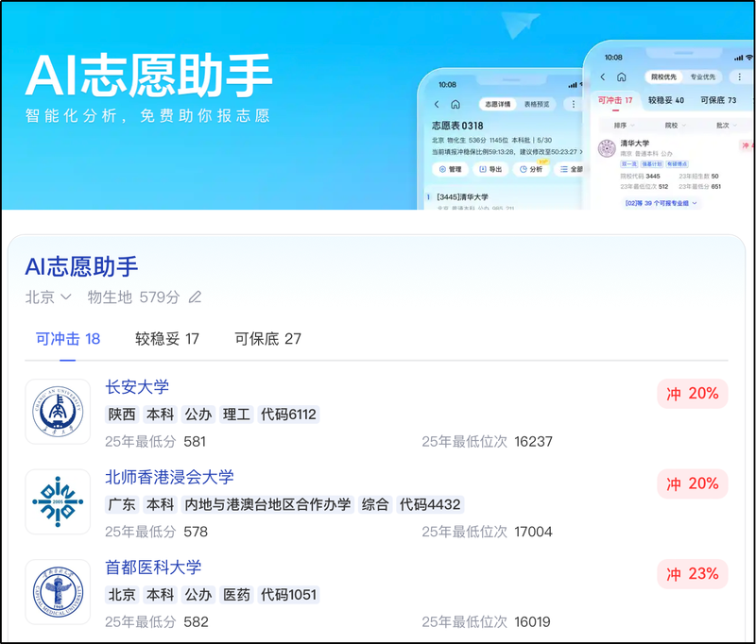
Task: Click the back arrow in the 院校优先 phone mockup
Action: (x=603, y=76)
